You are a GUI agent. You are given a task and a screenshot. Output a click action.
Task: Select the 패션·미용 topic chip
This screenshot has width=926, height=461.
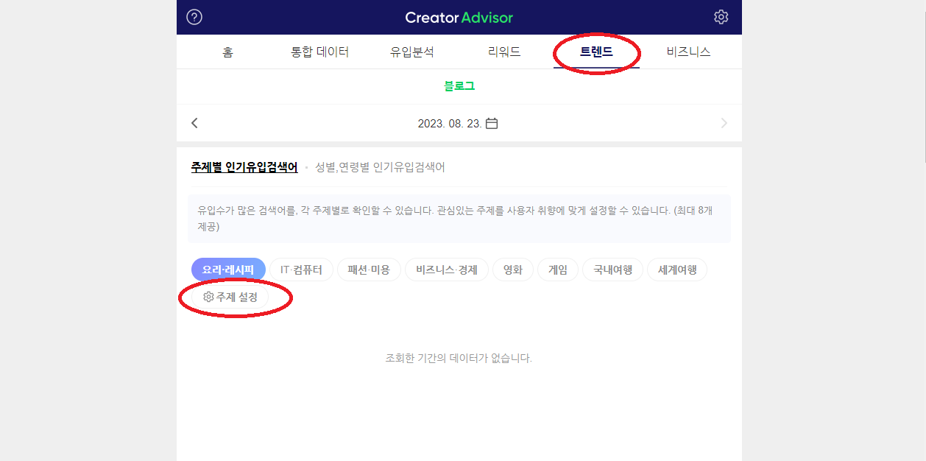pos(369,270)
